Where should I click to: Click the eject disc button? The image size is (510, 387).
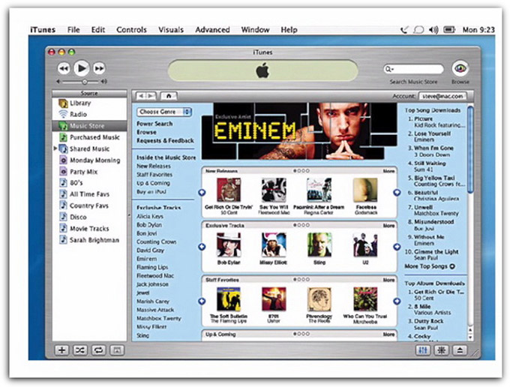coord(460,350)
